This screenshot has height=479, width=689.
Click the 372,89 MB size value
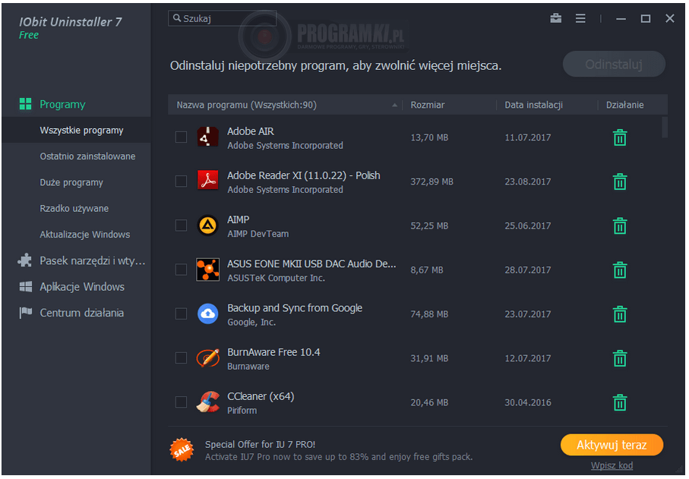(x=431, y=181)
